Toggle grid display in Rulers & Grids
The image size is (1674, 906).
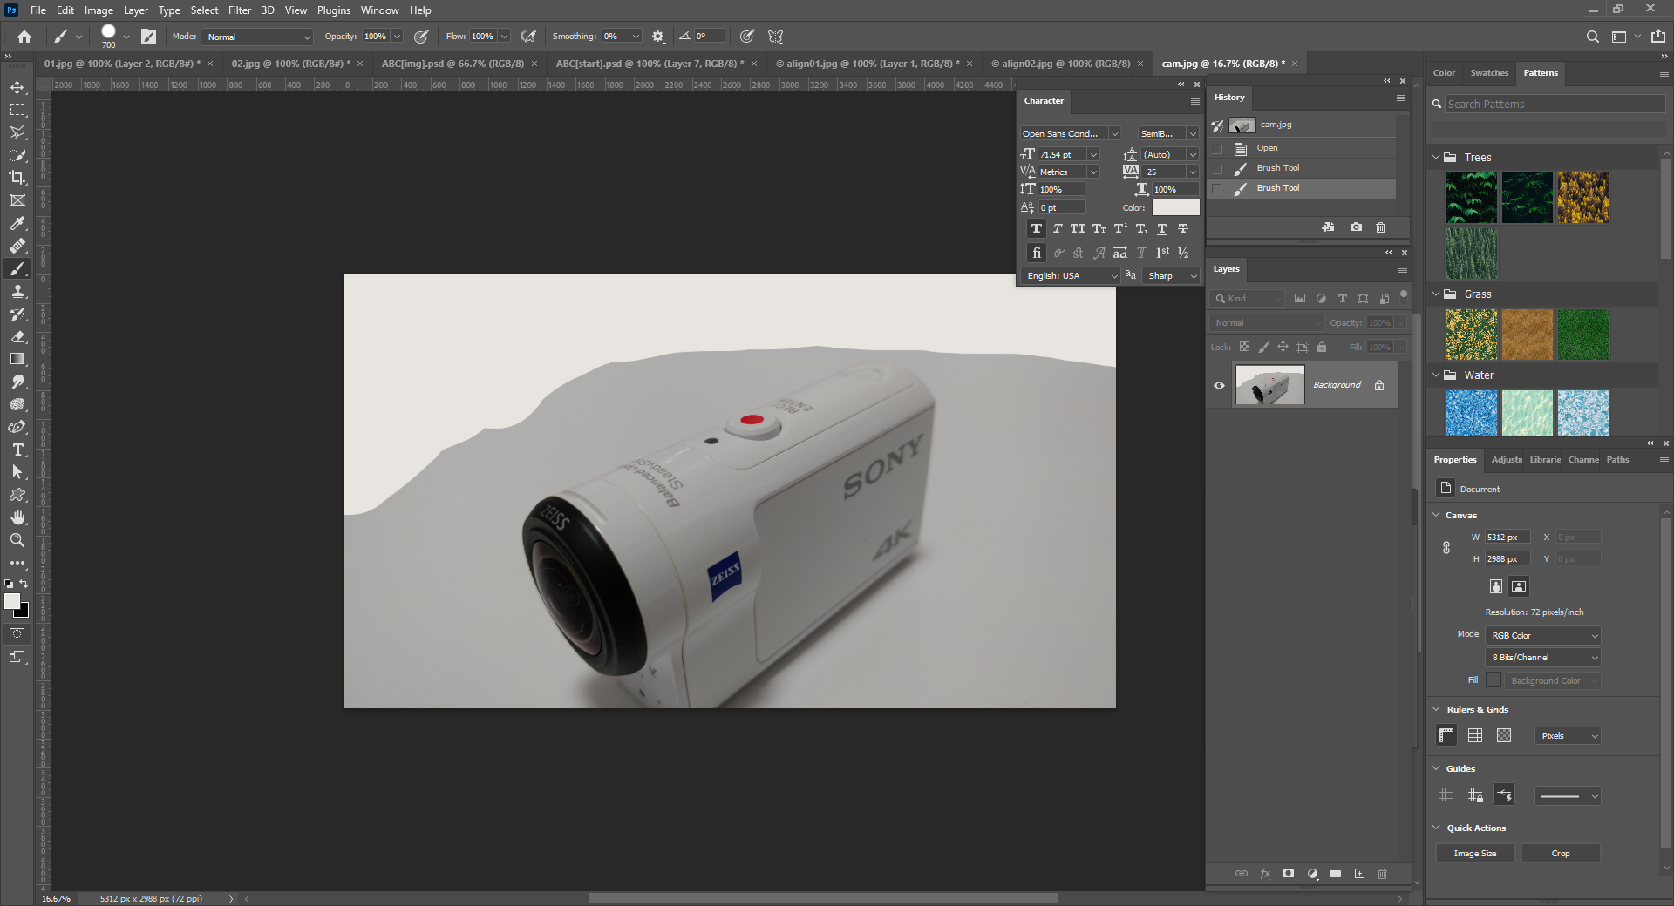(1475, 735)
